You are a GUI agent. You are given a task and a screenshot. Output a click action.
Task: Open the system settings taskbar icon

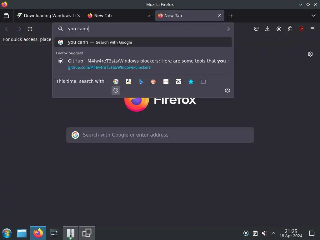click(54, 233)
